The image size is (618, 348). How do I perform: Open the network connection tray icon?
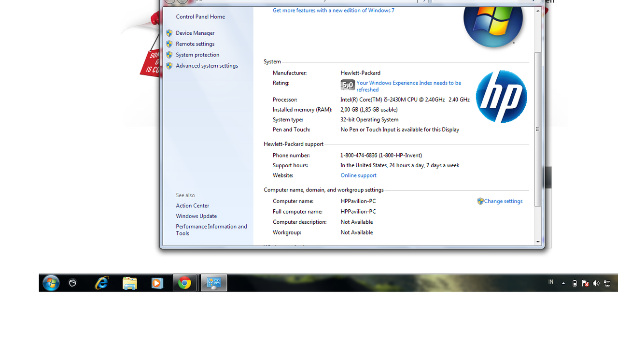607,284
